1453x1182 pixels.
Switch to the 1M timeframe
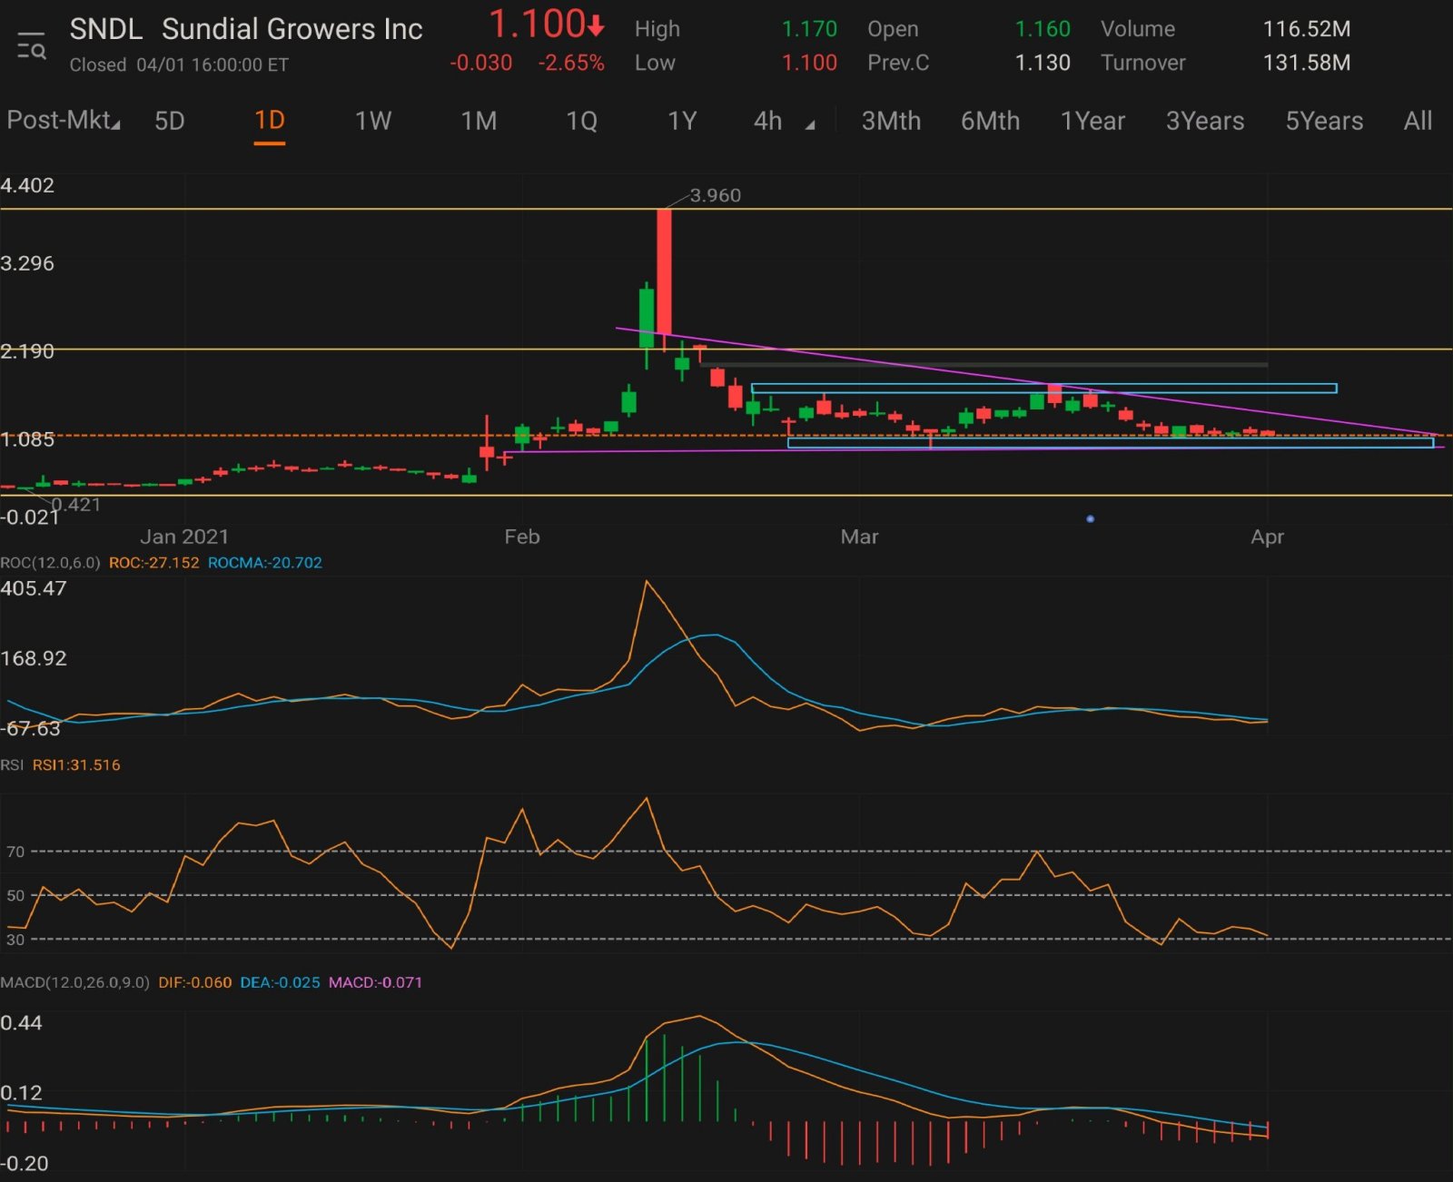tap(479, 121)
